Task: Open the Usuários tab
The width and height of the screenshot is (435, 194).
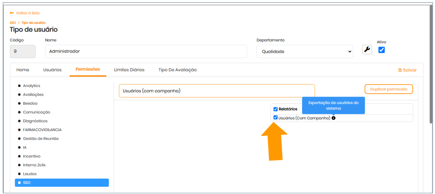Action: (x=52, y=70)
